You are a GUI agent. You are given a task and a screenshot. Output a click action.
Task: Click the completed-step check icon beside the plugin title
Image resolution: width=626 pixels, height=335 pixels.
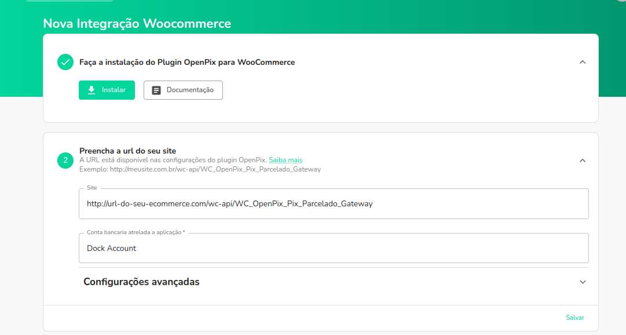click(x=65, y=61)
